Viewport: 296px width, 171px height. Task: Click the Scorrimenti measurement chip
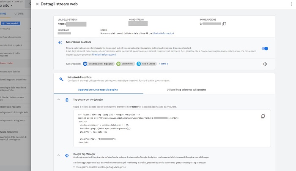pyautogui.click(x=126, y=64)
